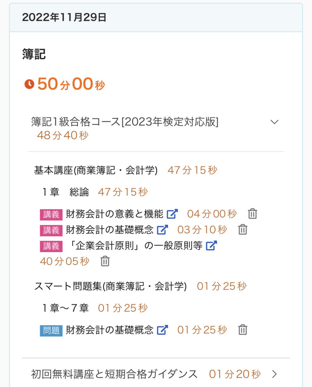Screen dimensions: 312x387
Task: Open external link for 「企業会計原則」の一般原則等
Action: (x=211, y=246)
